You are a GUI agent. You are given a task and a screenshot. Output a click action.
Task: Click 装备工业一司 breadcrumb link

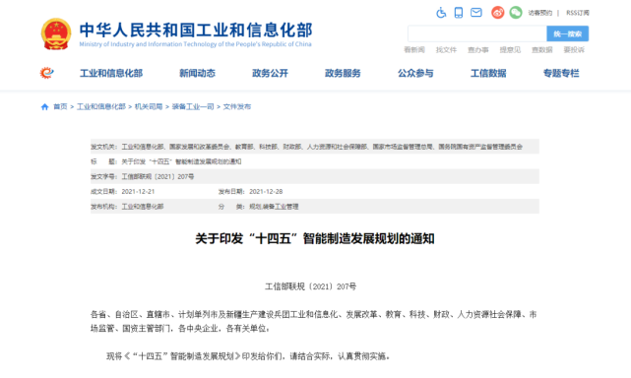point(193,106)
